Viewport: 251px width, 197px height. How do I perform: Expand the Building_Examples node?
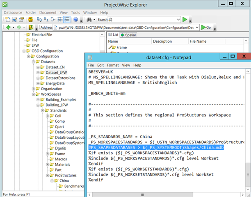38,100
